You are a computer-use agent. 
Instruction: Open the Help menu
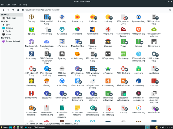coord(25,5)
